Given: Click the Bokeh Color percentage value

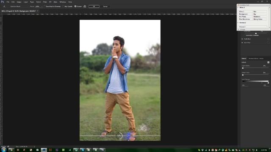Looking at the screenshot, I should (264, 73).
